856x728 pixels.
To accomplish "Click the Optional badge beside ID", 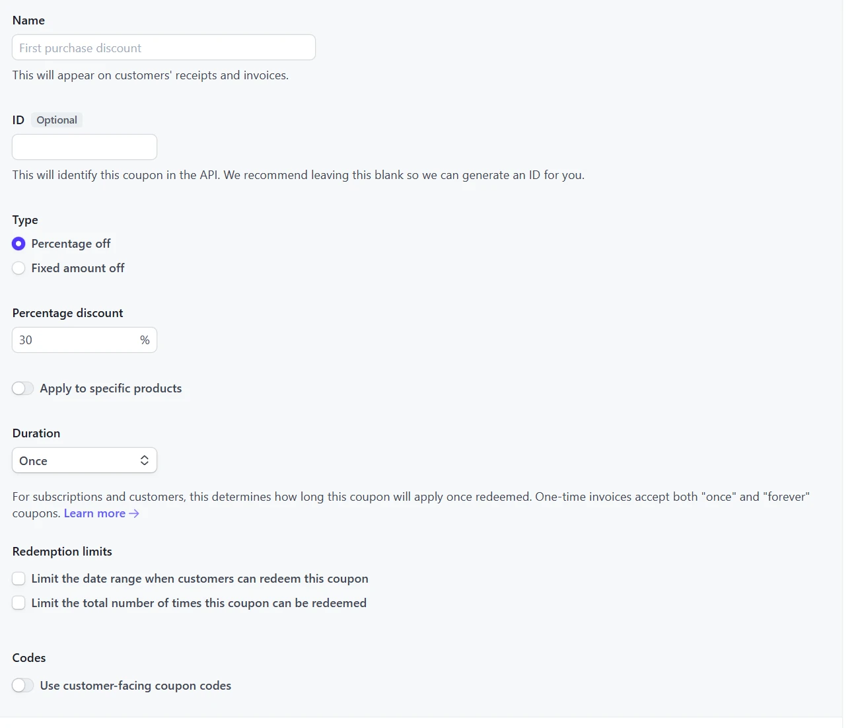I will (x=57, y=120).
